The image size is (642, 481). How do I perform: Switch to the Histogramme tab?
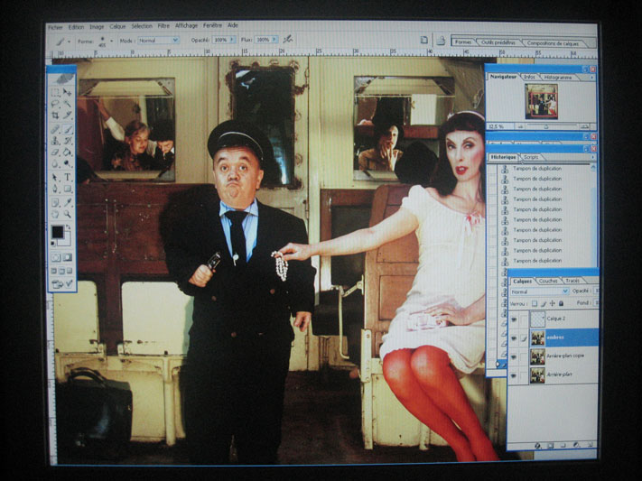coord(558,77)
